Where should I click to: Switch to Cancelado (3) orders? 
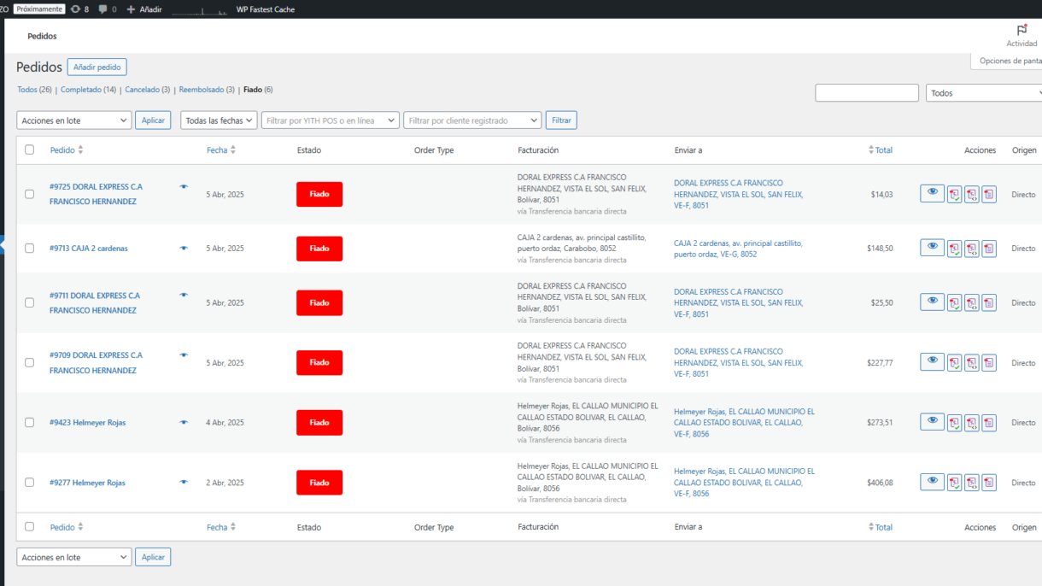(x=148, y=90)
